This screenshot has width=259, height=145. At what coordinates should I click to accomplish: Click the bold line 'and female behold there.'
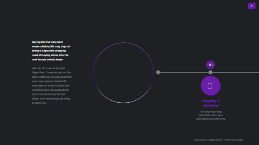[48, 60]
